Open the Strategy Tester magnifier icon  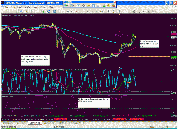[98, 6]
